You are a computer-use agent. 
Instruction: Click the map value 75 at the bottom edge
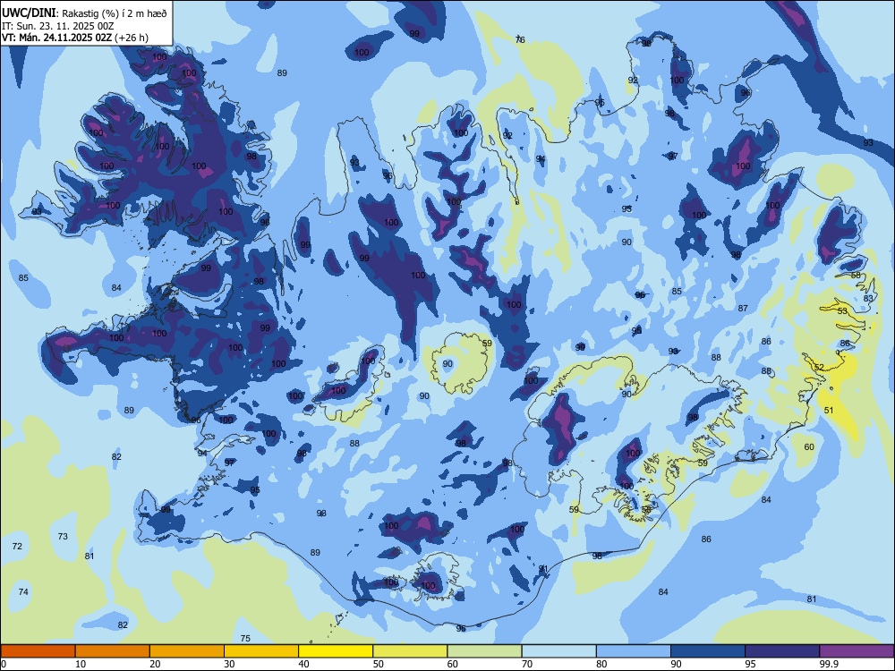tap(245, 639)
